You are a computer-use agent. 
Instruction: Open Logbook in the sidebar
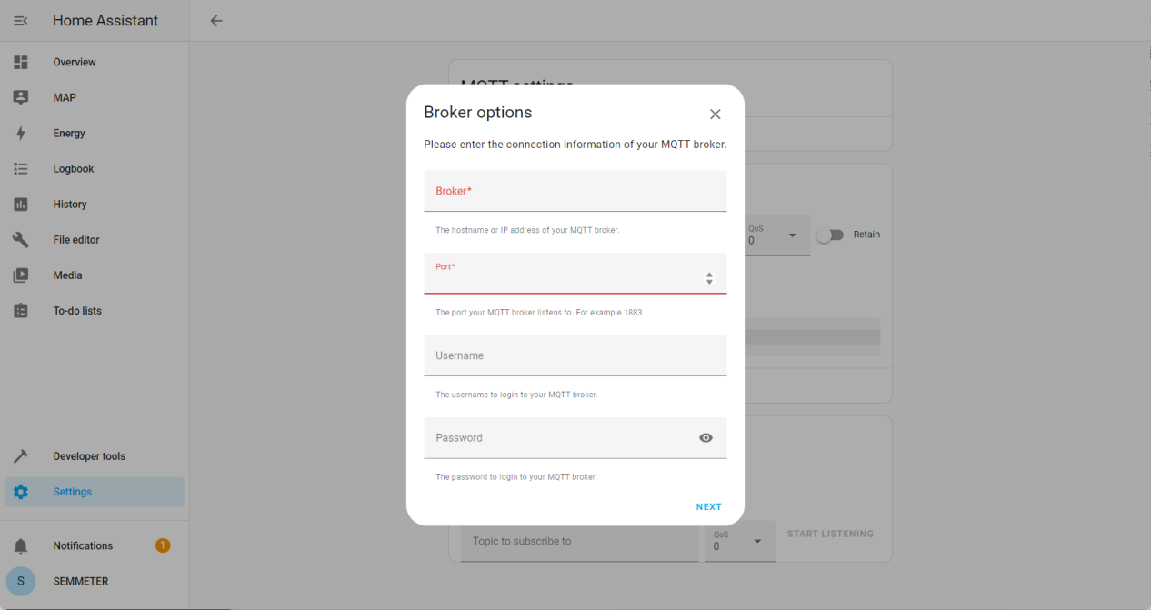pos(95,168)
